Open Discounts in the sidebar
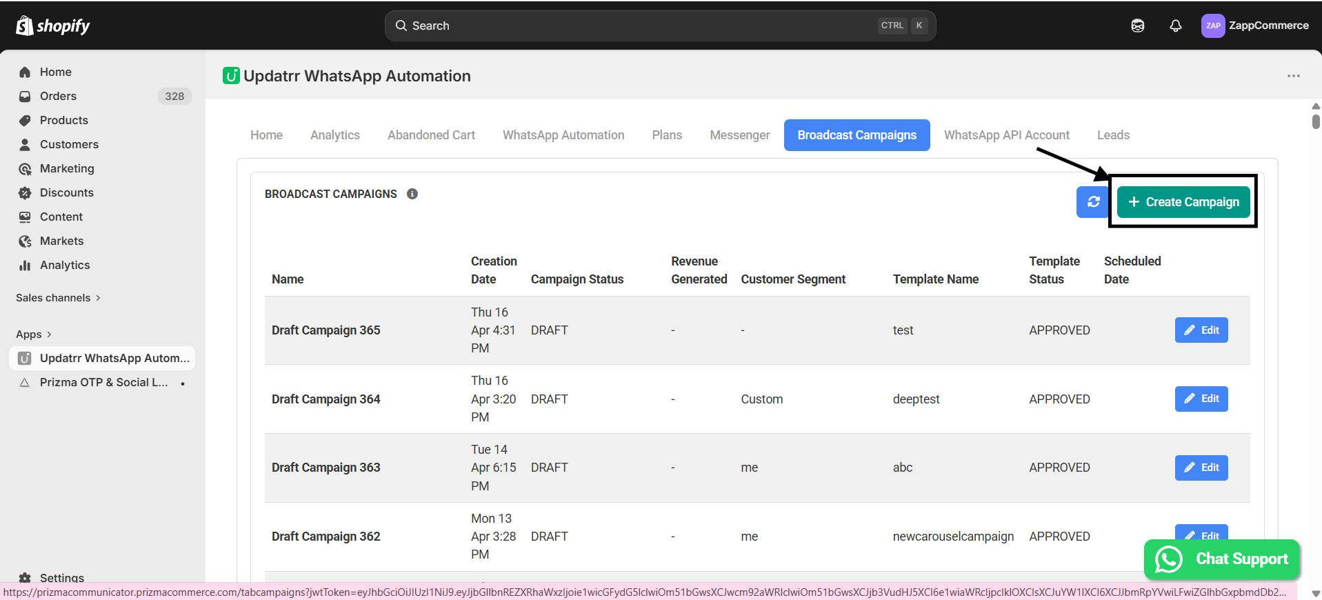Screen dimensions: 1322x600 click(66, 192)
